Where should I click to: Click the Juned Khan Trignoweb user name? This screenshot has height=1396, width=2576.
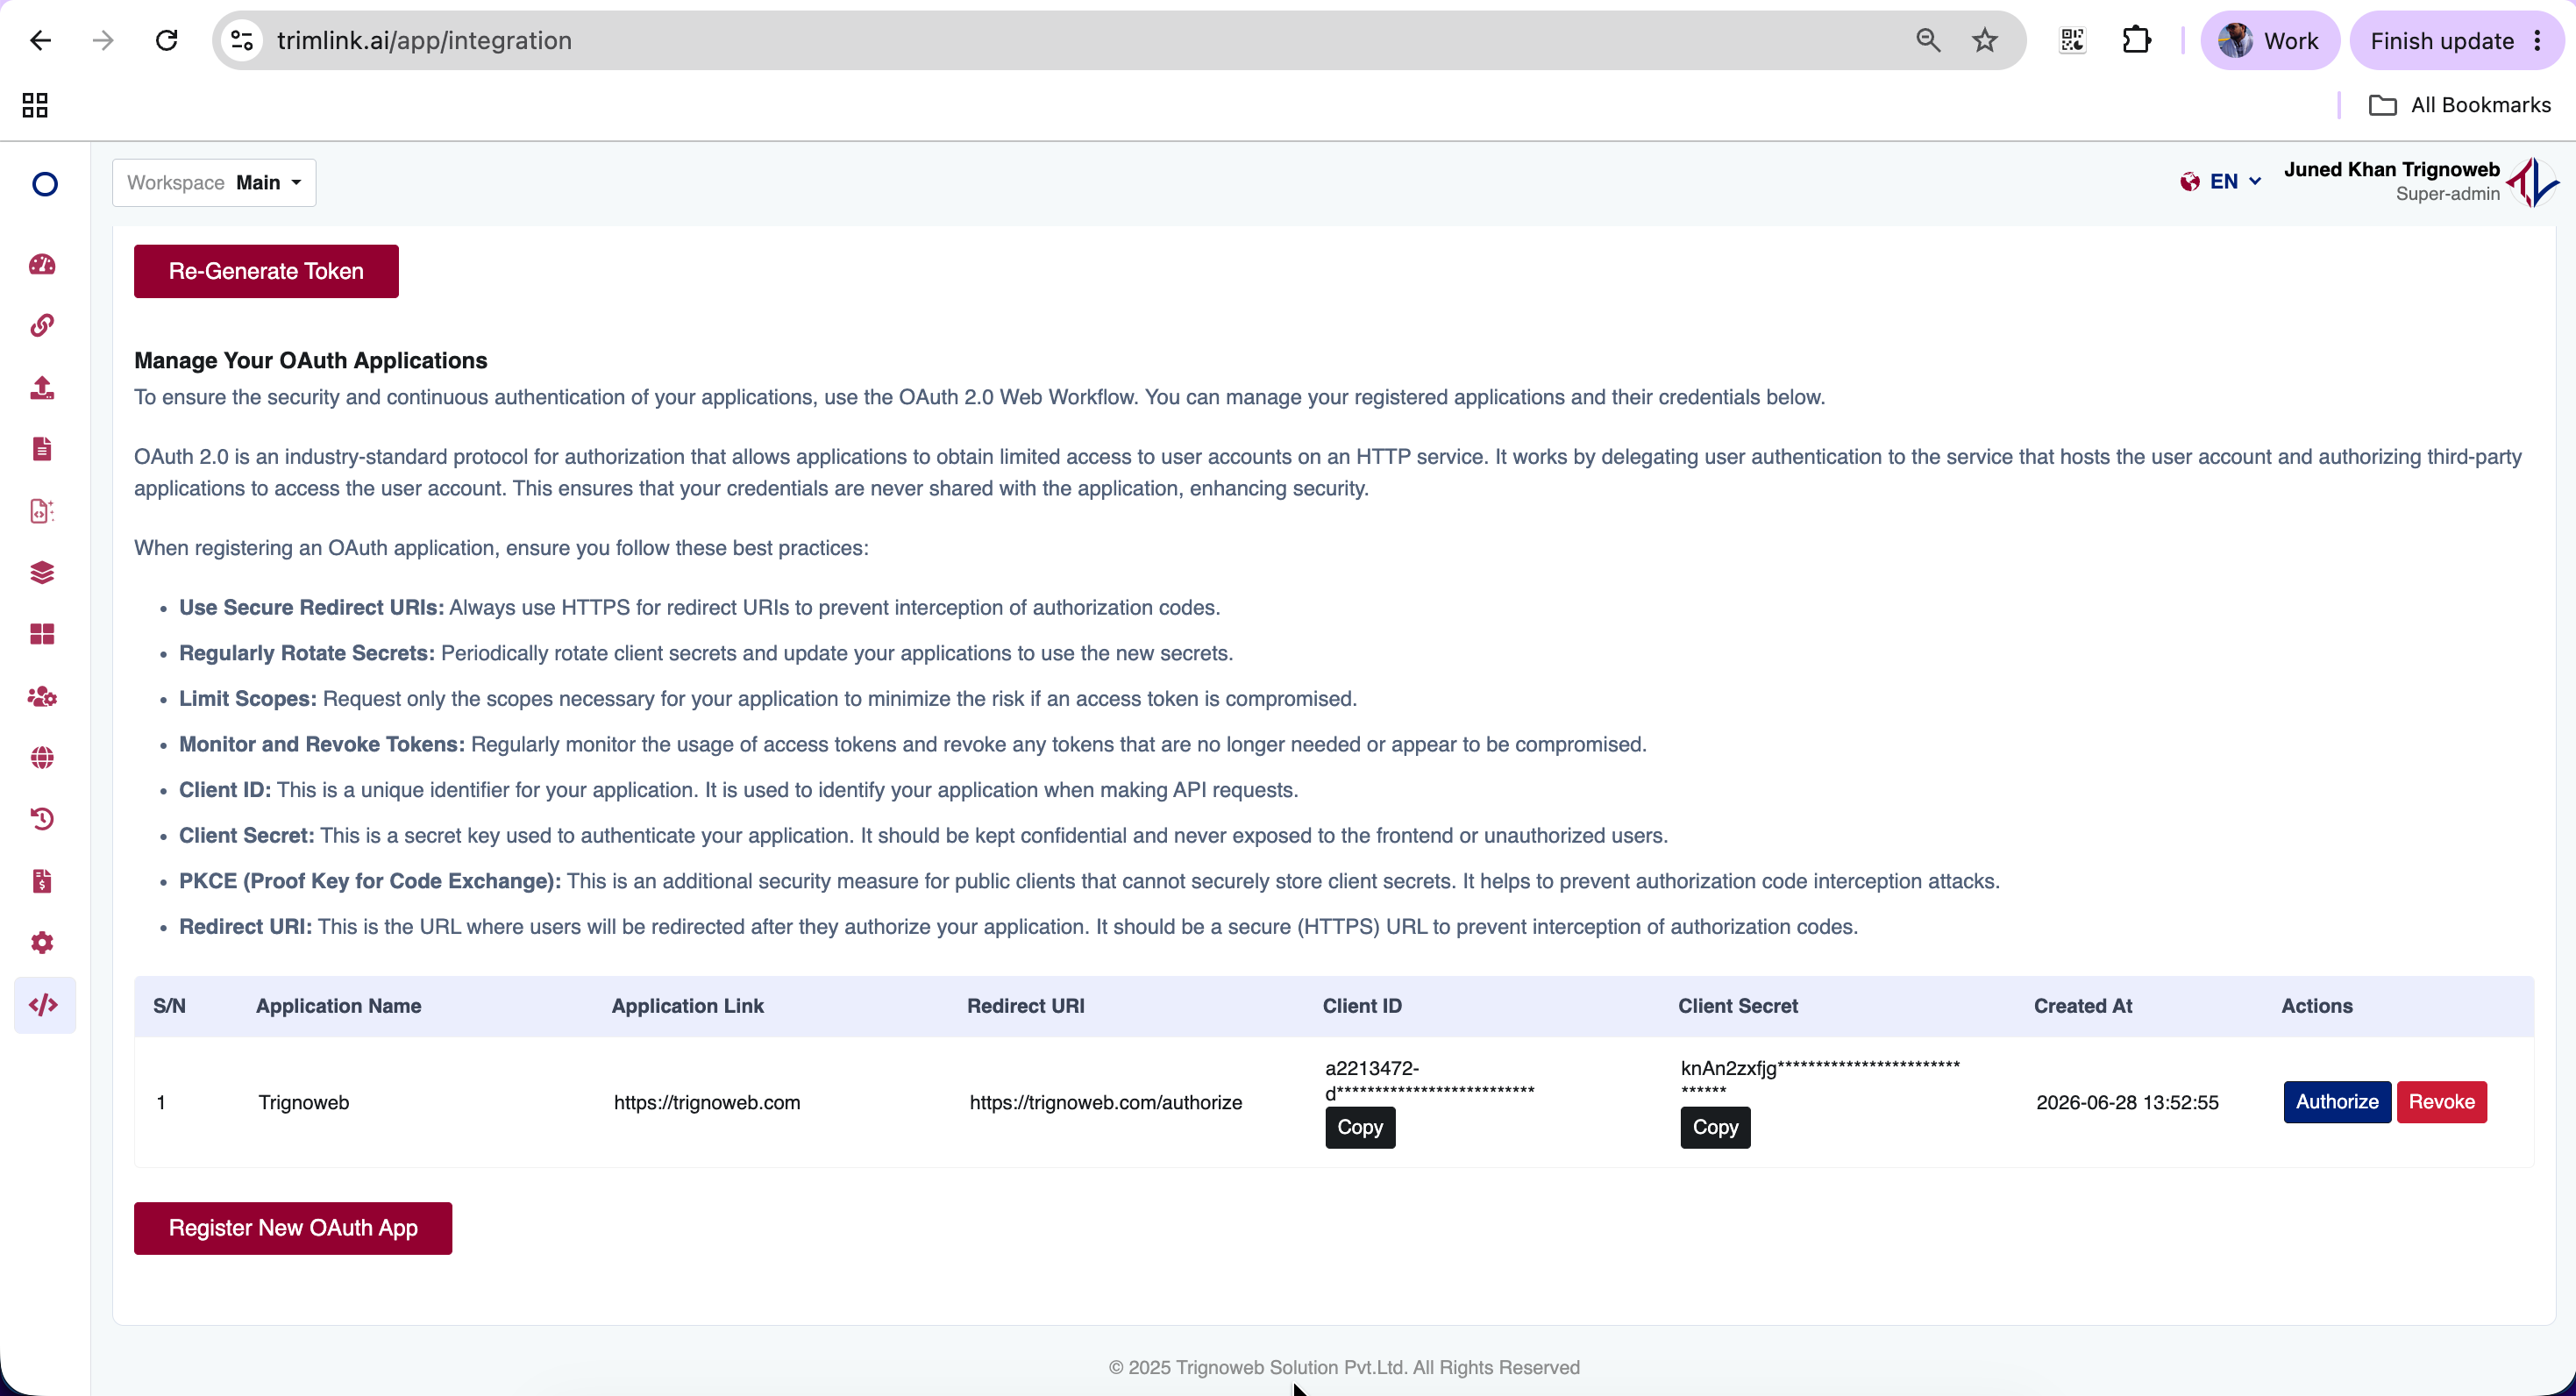2391,169
